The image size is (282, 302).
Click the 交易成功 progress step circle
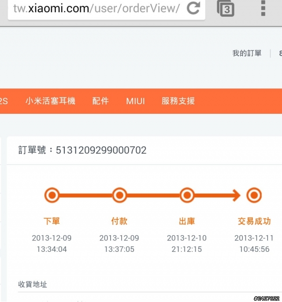click(x=254, y=195)
